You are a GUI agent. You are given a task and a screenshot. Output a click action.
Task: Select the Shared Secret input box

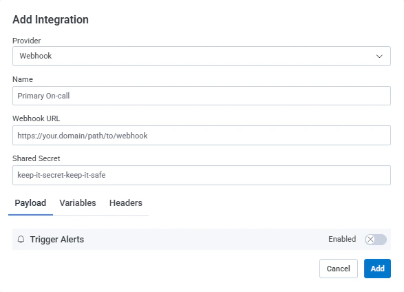click(202, 175)
